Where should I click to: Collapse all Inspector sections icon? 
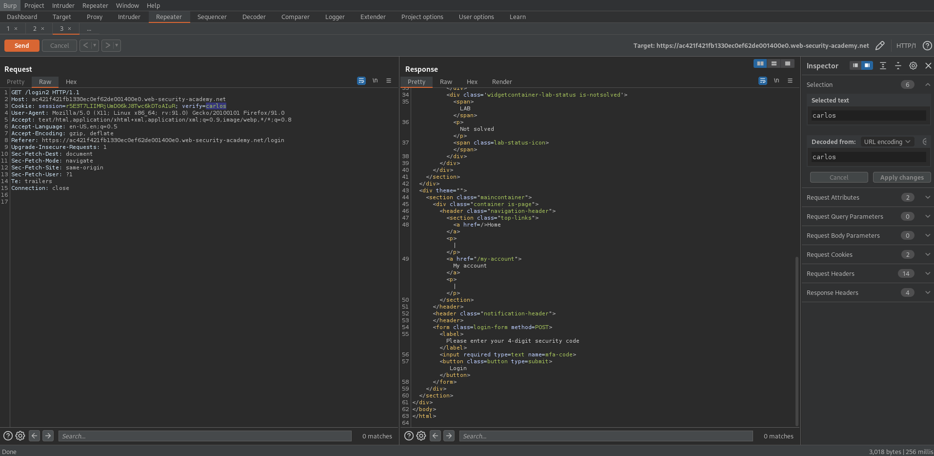pyautogui.click(x=898, y=65)
